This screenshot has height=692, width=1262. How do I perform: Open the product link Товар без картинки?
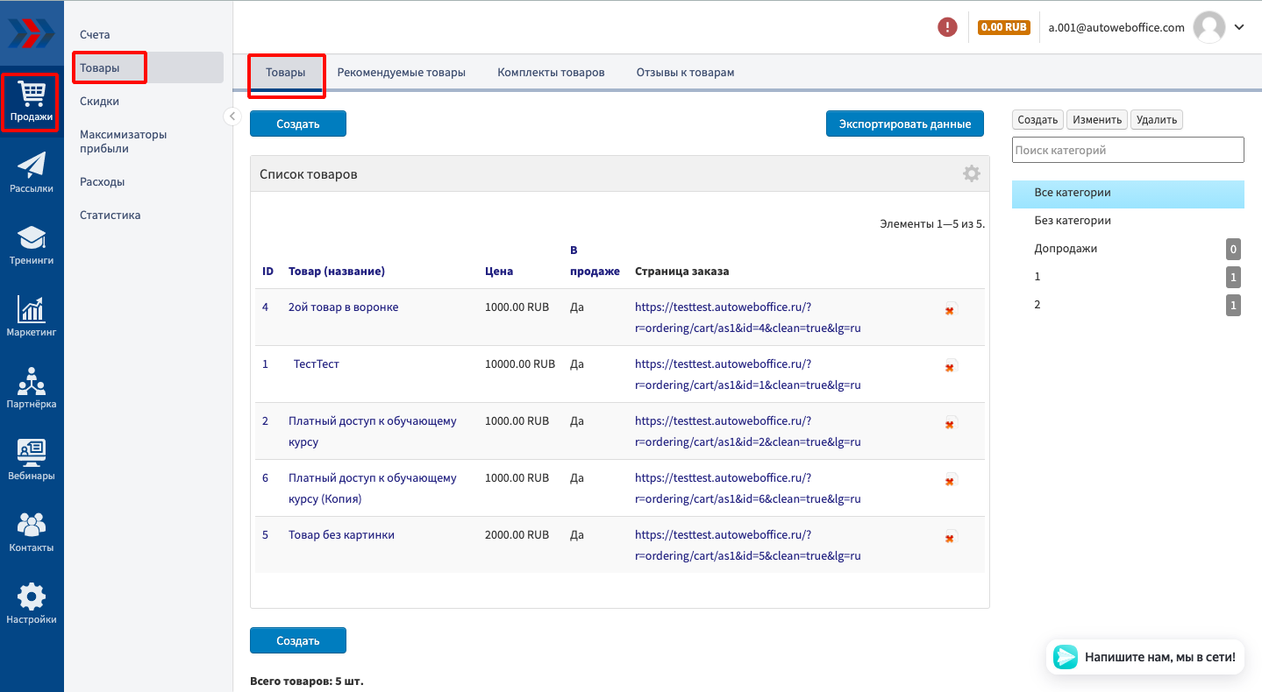tap(341, 534)
